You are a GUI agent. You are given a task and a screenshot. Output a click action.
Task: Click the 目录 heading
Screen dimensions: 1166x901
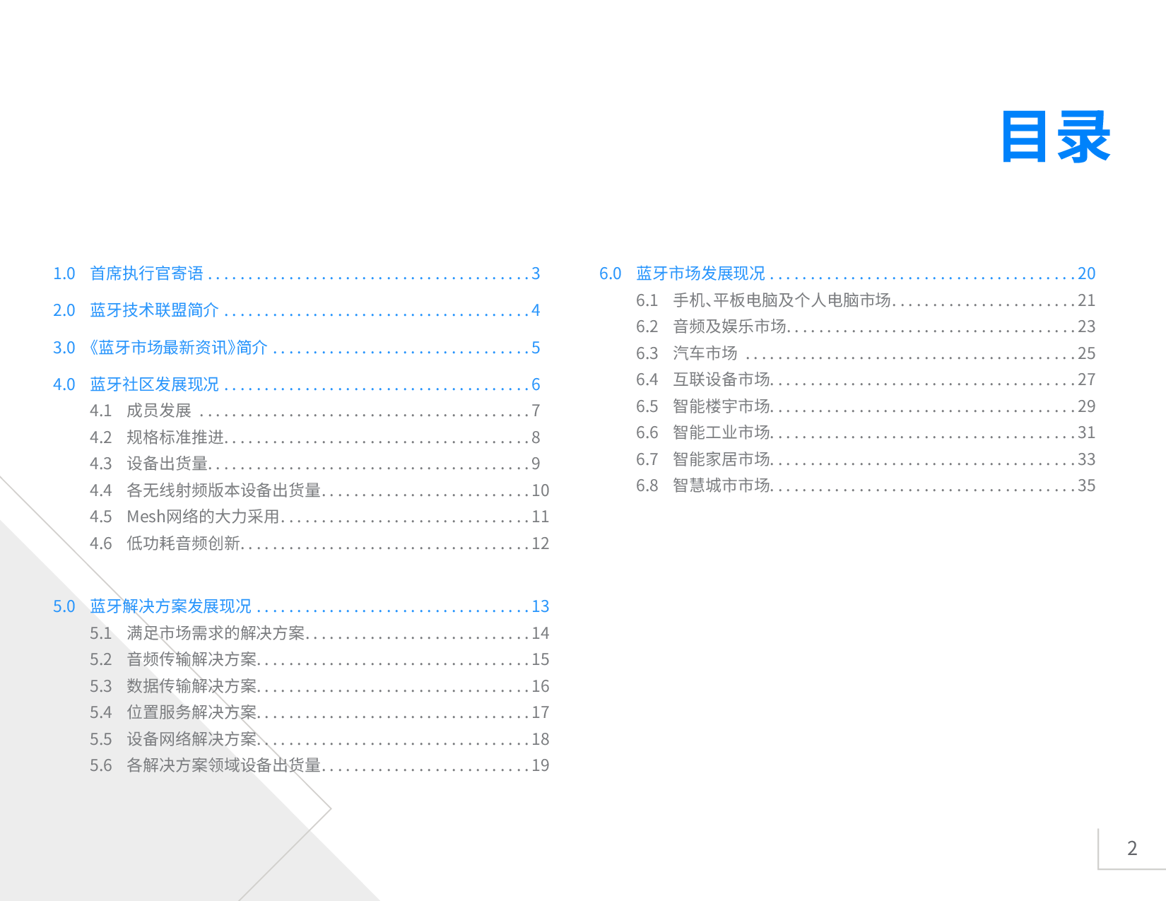point(1056,137)
